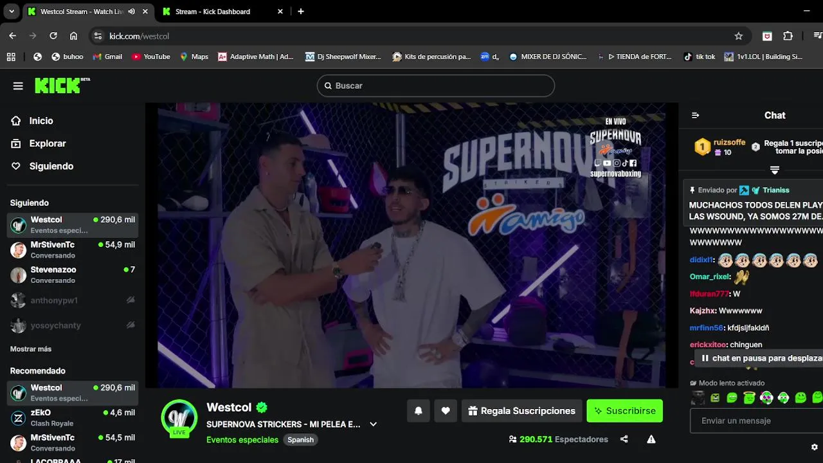Open the tab search dropdown arrow

click(x=11, y=12)
